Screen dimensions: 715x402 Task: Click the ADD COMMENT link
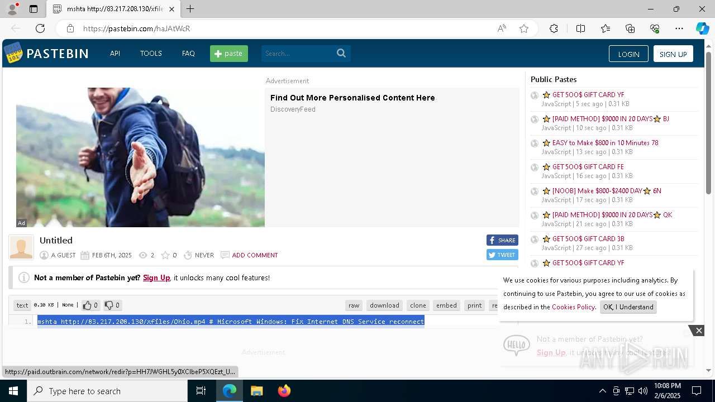coord(255,255)
